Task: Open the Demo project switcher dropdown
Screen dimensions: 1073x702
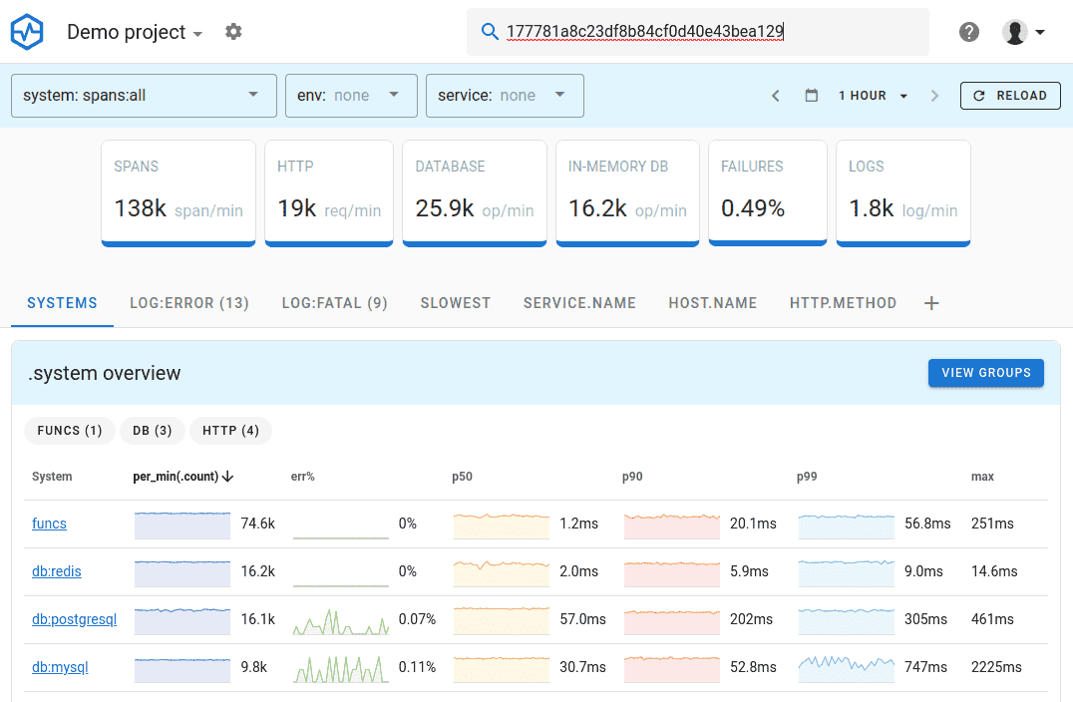Action: [134, 31]
